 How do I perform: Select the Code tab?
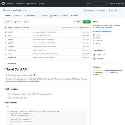click(x=7, y=16)
